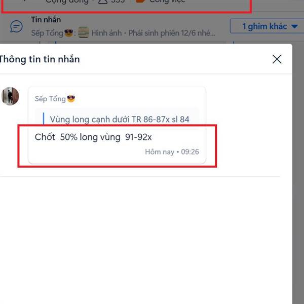Click emoji in pinned Sếp Tổng preview
This screenshot has width=304, height=304.
click(x=69, y=32)
